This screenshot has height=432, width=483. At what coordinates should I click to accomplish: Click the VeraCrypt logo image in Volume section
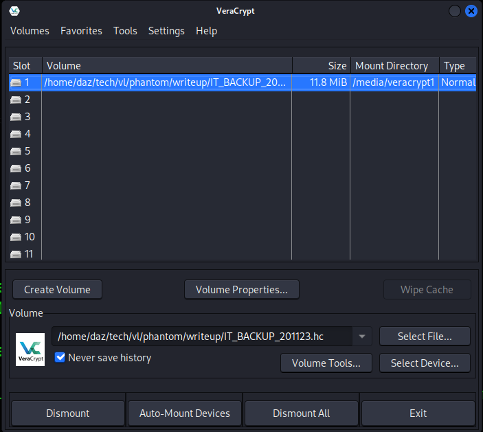click(x=30, y=350)
